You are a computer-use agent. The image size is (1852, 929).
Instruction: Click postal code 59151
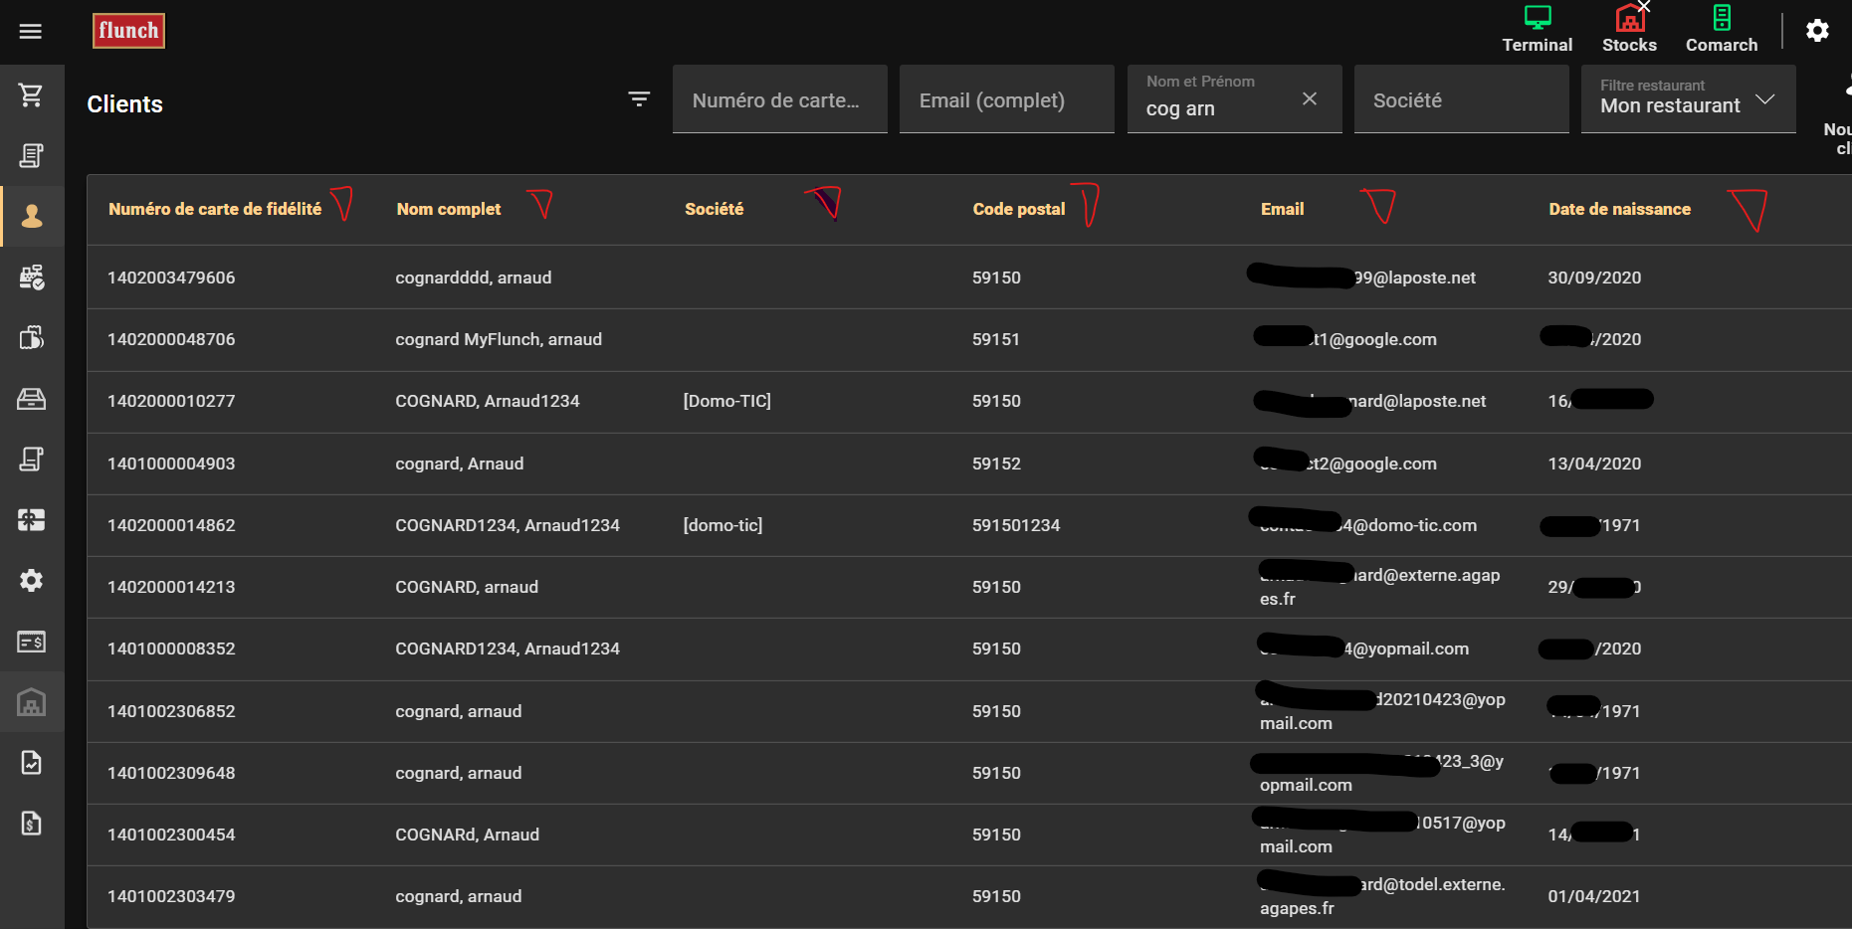[x=996, y=339]
